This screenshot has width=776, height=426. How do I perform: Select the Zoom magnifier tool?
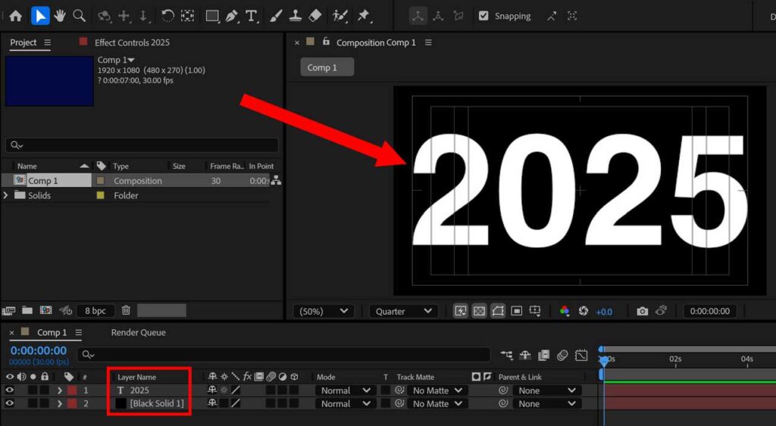tap(79, 16)
